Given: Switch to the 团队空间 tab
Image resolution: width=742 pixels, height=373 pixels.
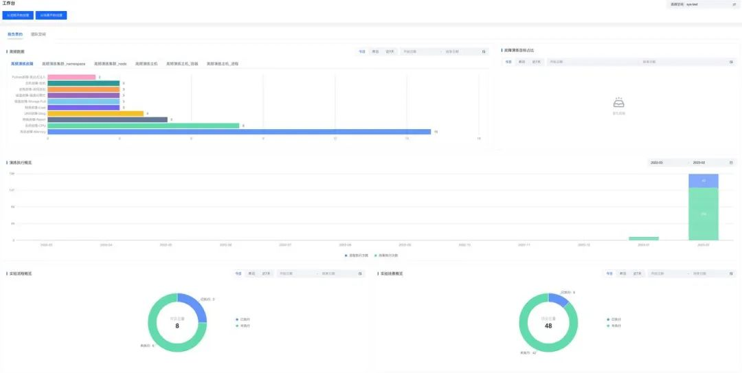Looking at the screenshot, I should click(x=38, y=34).
